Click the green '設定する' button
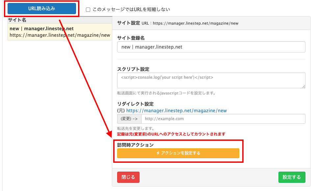The width and height of the screenshot is (315, 191). pyautogui.click(x=292, y=177)
